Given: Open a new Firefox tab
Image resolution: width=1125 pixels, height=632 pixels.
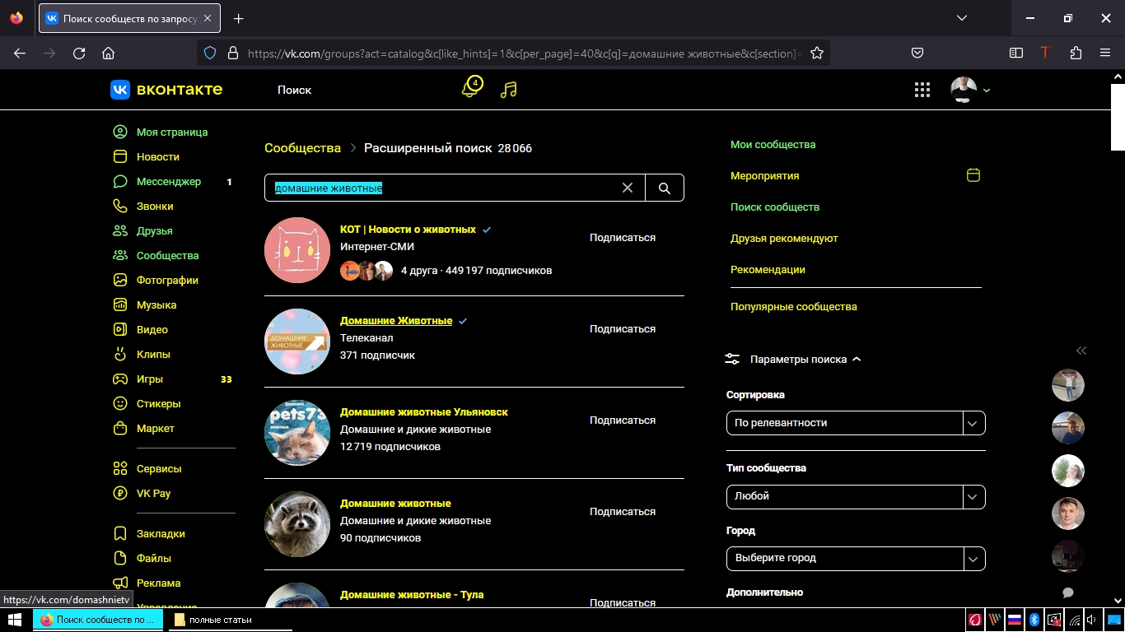Looking at the screenshot, I should [238, 18].
